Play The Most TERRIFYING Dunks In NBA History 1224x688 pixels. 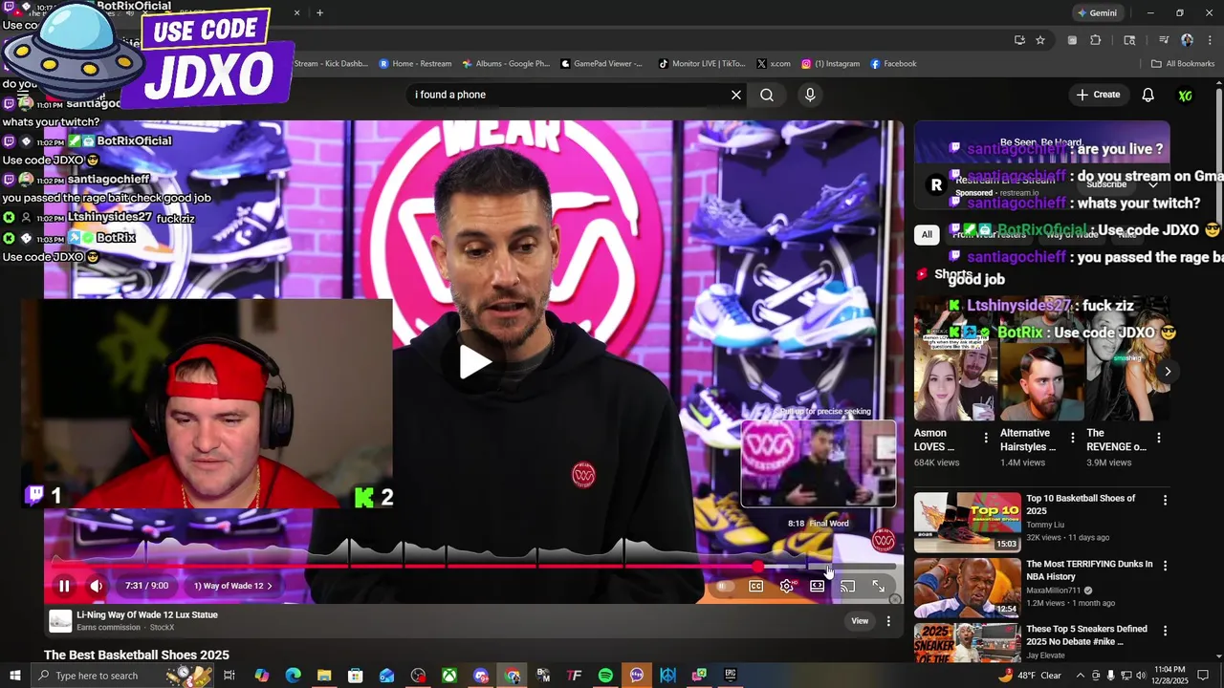pos(1089,570)
